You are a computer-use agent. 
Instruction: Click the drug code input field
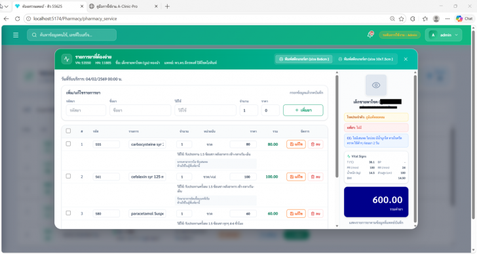tap(86, 110)
